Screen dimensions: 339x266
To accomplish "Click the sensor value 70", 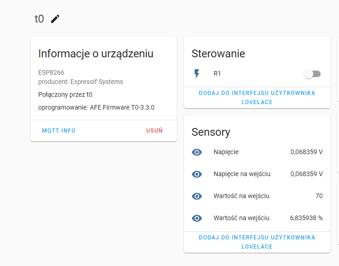I will click(319, 196).
